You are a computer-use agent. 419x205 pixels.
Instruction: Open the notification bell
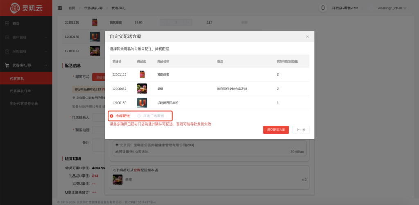[323, 8]
